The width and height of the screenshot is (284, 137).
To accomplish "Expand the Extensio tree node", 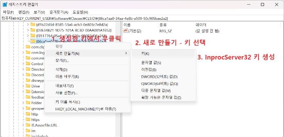I will 23,92.
